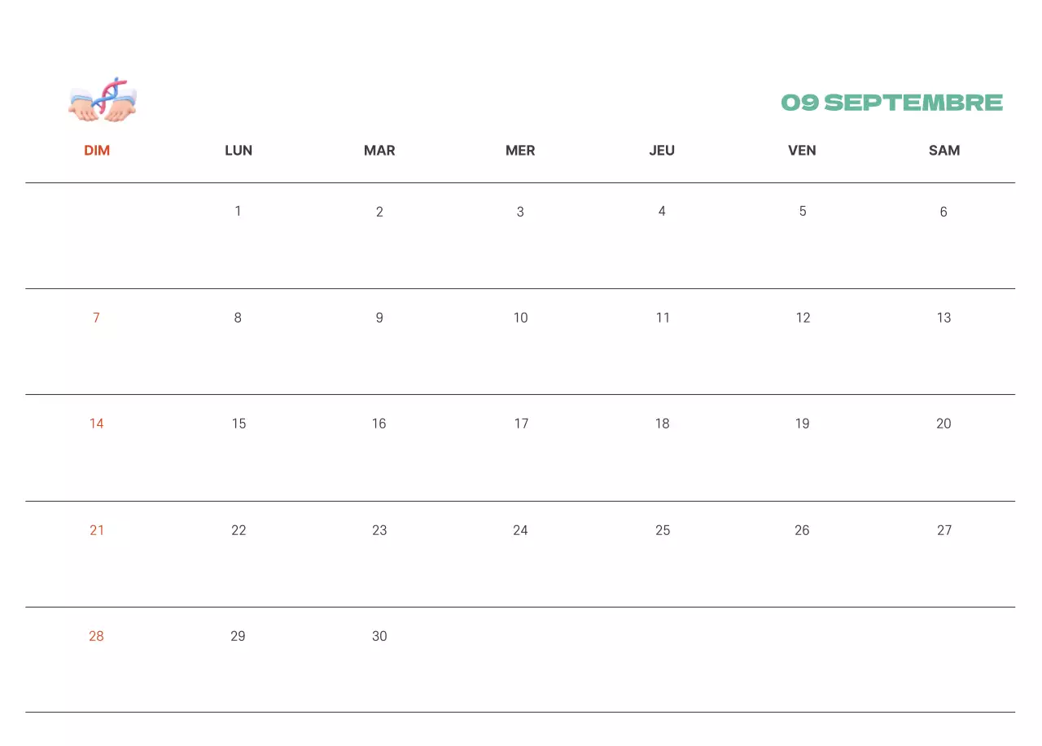This screenshot has height=746, width=1042.
Task: Click the 09 SEPTEMBRE month title
Action: pos(891,103)
